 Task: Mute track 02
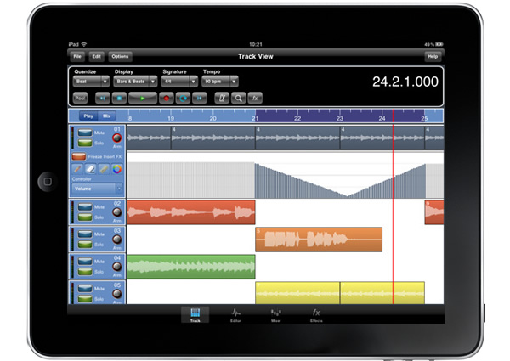(85, 206)
